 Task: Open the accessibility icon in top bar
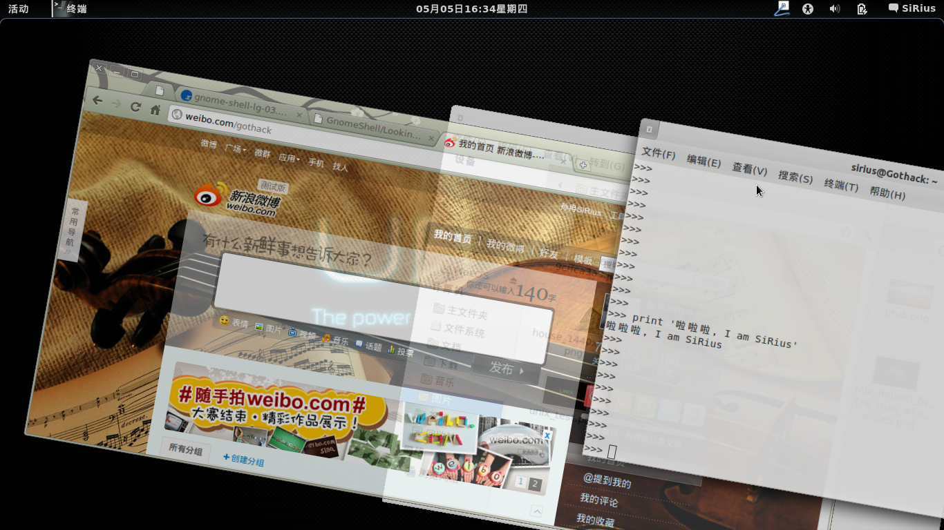pyautogui.click(x=807, y=9)
